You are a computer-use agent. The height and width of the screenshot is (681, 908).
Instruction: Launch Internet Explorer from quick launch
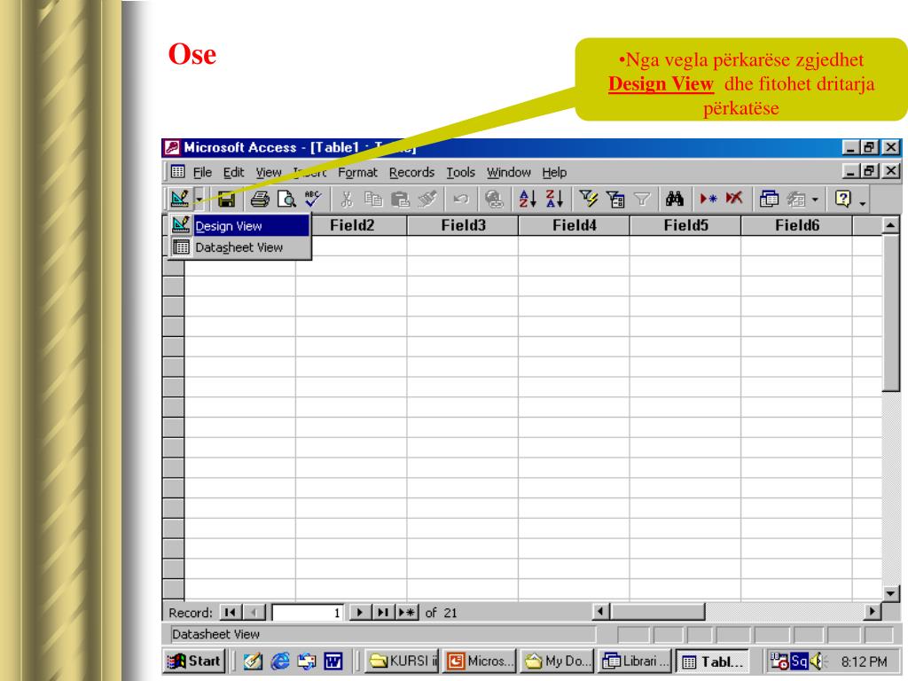(280, 661)
